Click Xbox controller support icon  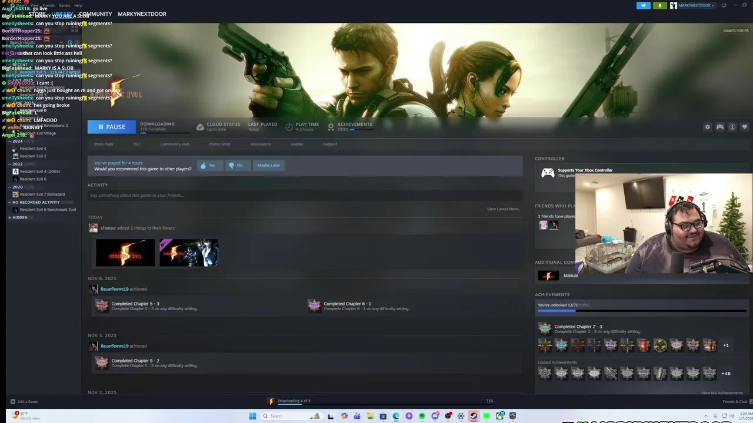[548, 173]
